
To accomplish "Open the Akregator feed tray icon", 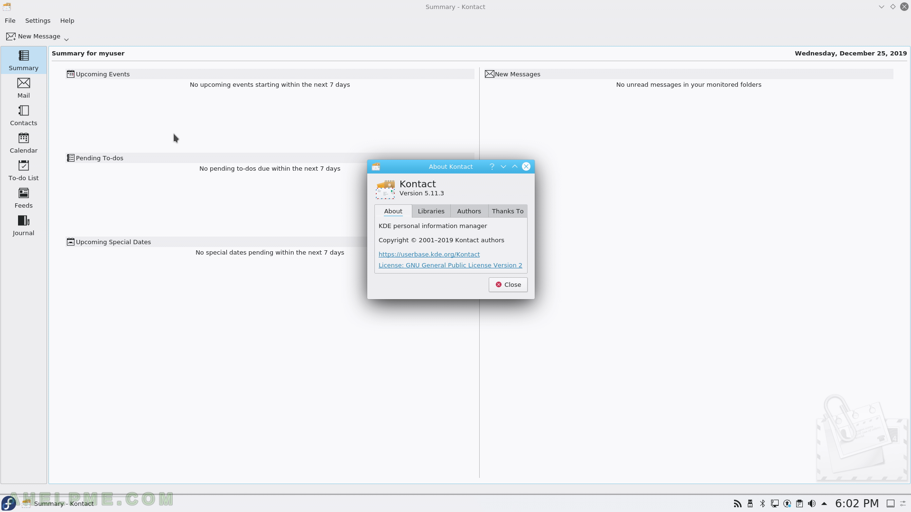I will coord(738,503).
